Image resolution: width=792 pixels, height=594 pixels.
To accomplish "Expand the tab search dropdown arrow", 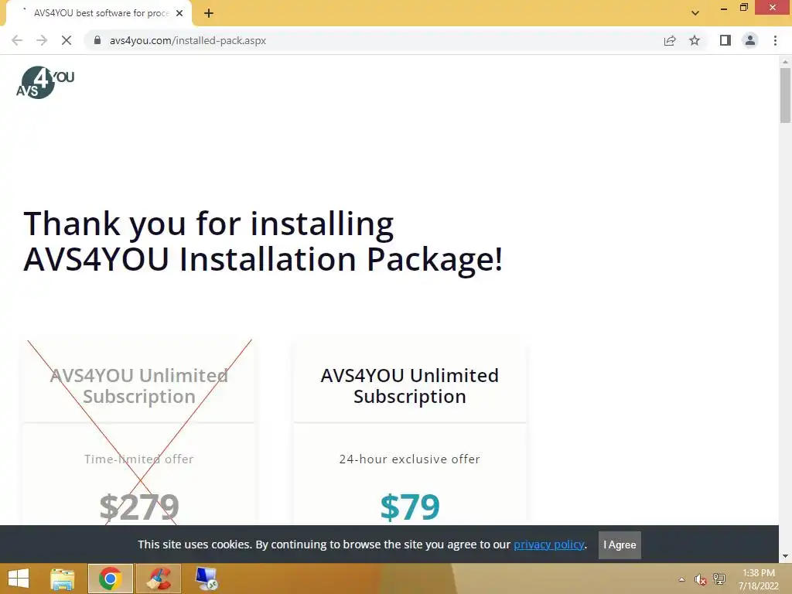I will [695, 13].
